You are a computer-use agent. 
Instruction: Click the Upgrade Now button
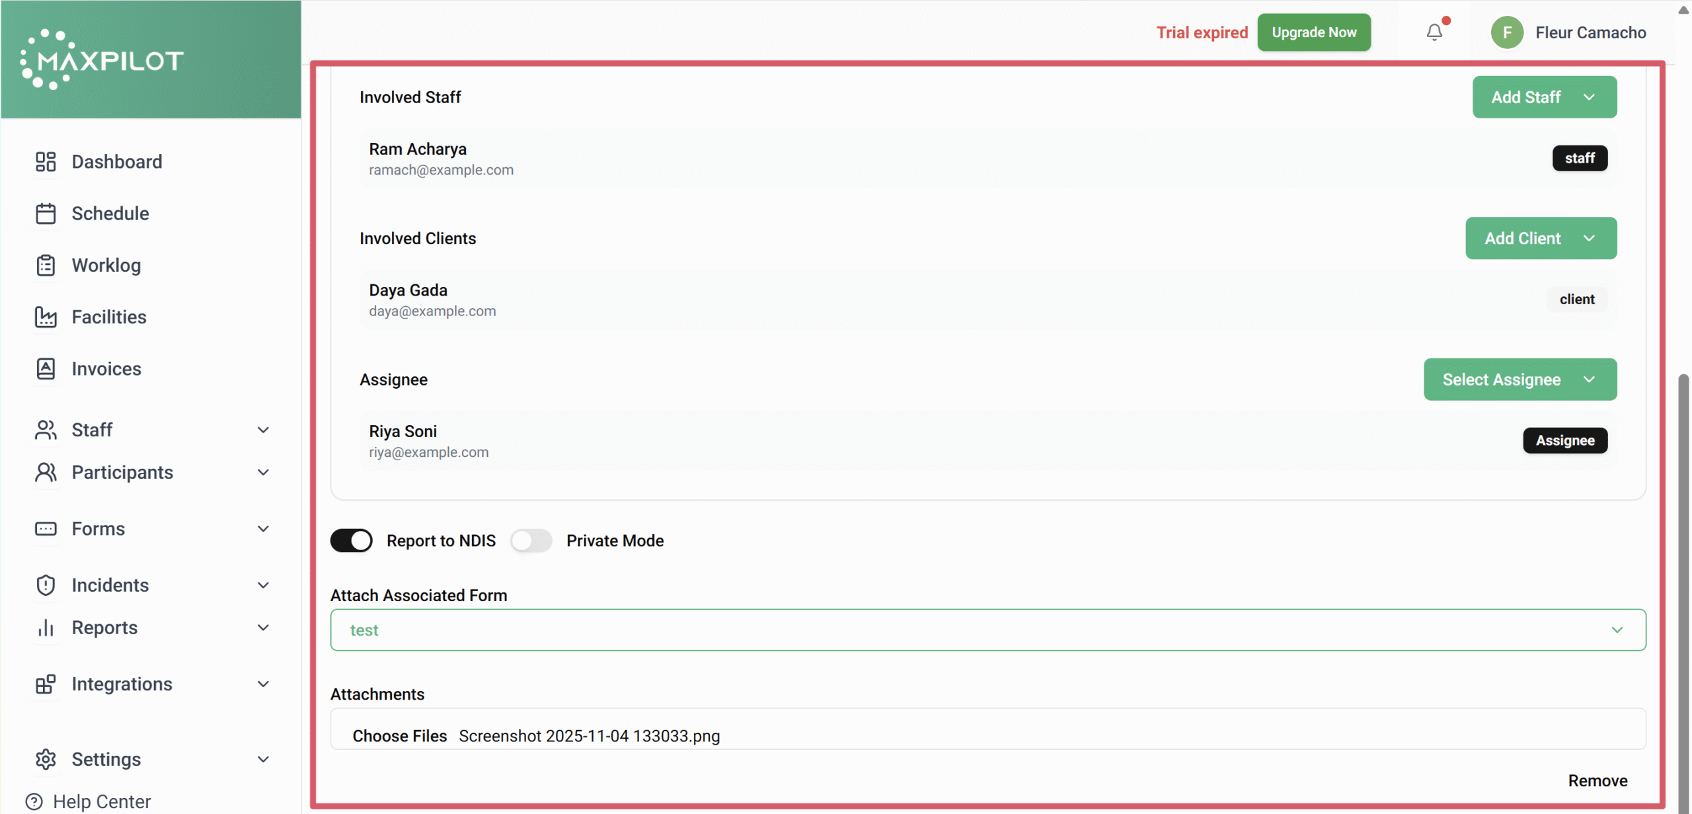tap(1313, 32)
